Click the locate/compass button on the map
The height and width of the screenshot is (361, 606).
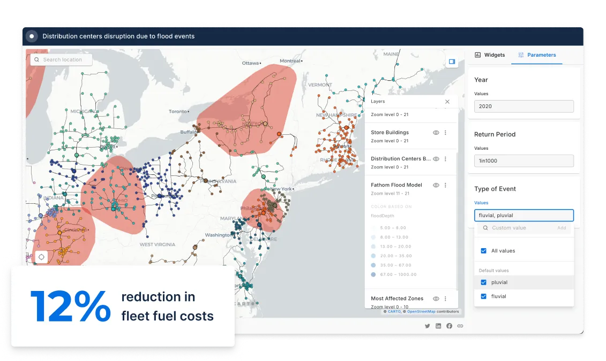click(x=41, y=257)
